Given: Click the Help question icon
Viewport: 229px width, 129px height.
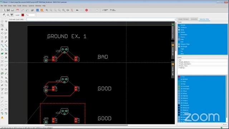Looking at the screenshot, I should (97, 10).
